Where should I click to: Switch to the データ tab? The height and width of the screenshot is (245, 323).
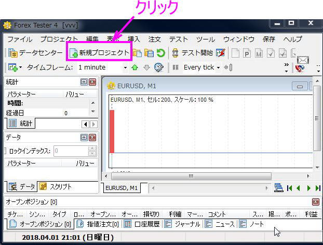22,186
